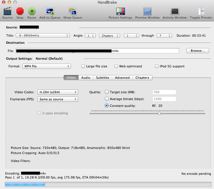Enable iPod 5G support checkbox
214x189 pixels.
[157, 66]
